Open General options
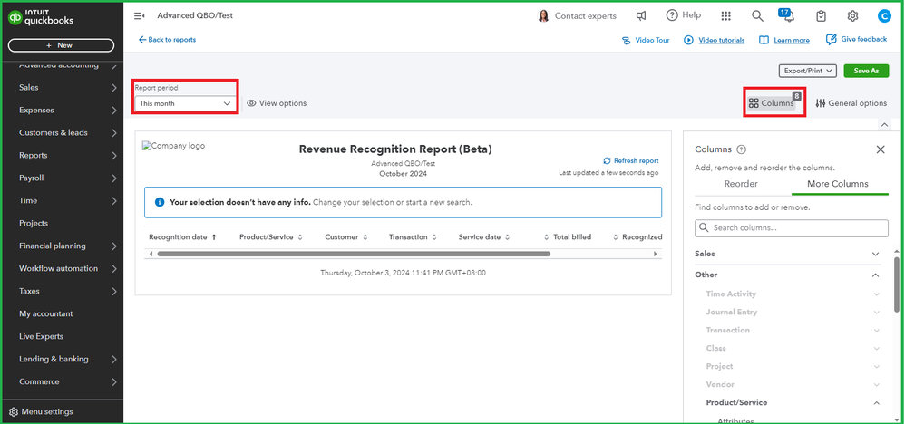The height and width of the screenshot is (424, 905). click(851, 103)
